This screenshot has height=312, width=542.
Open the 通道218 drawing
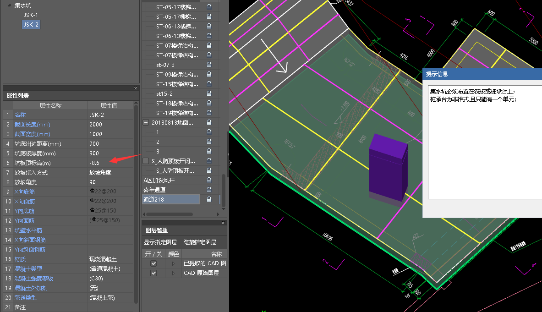click(171, 199)
